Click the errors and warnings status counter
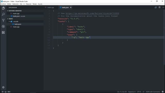This screenshot has height=93, width=165. point(6,92)
